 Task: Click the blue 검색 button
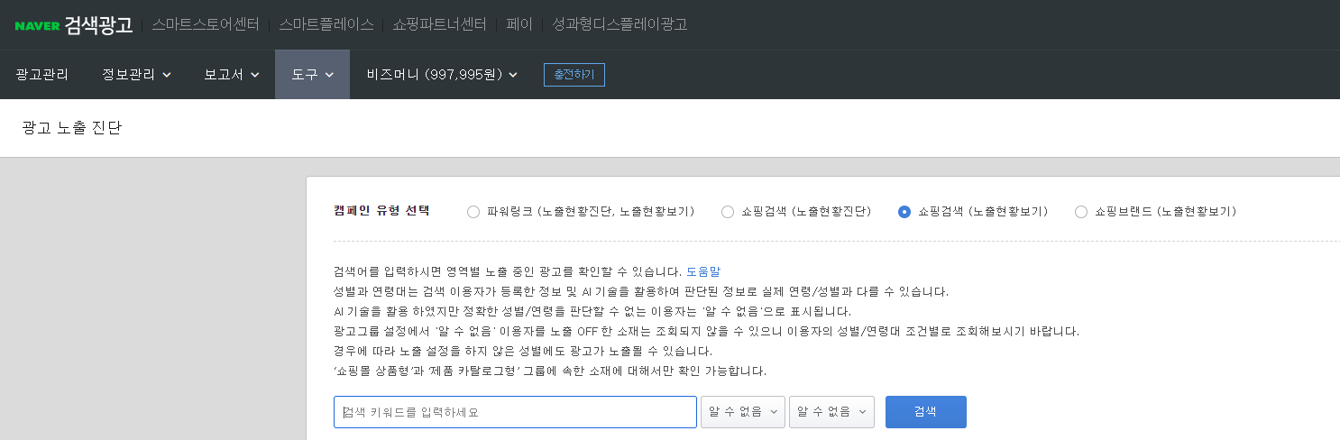926,412
